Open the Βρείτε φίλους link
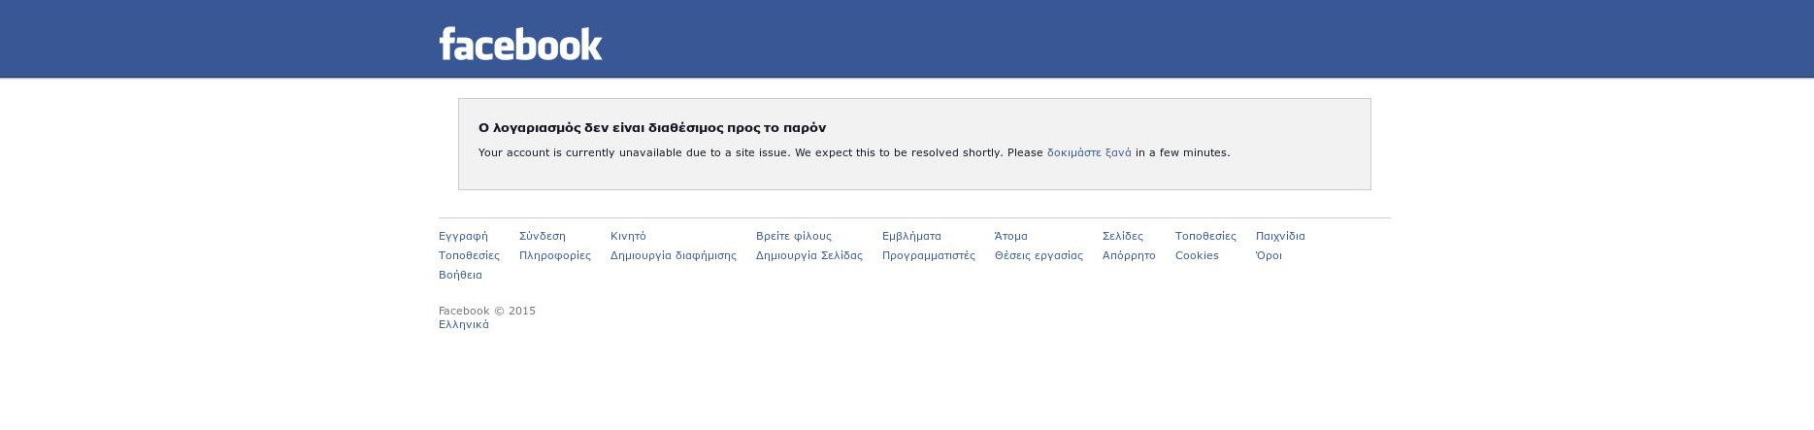The width and height of the screenshot is (1814, 430). point(793,236)
